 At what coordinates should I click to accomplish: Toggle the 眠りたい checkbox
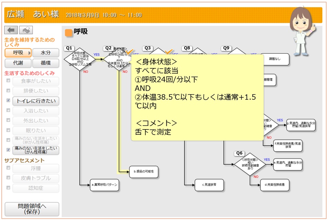8,130
